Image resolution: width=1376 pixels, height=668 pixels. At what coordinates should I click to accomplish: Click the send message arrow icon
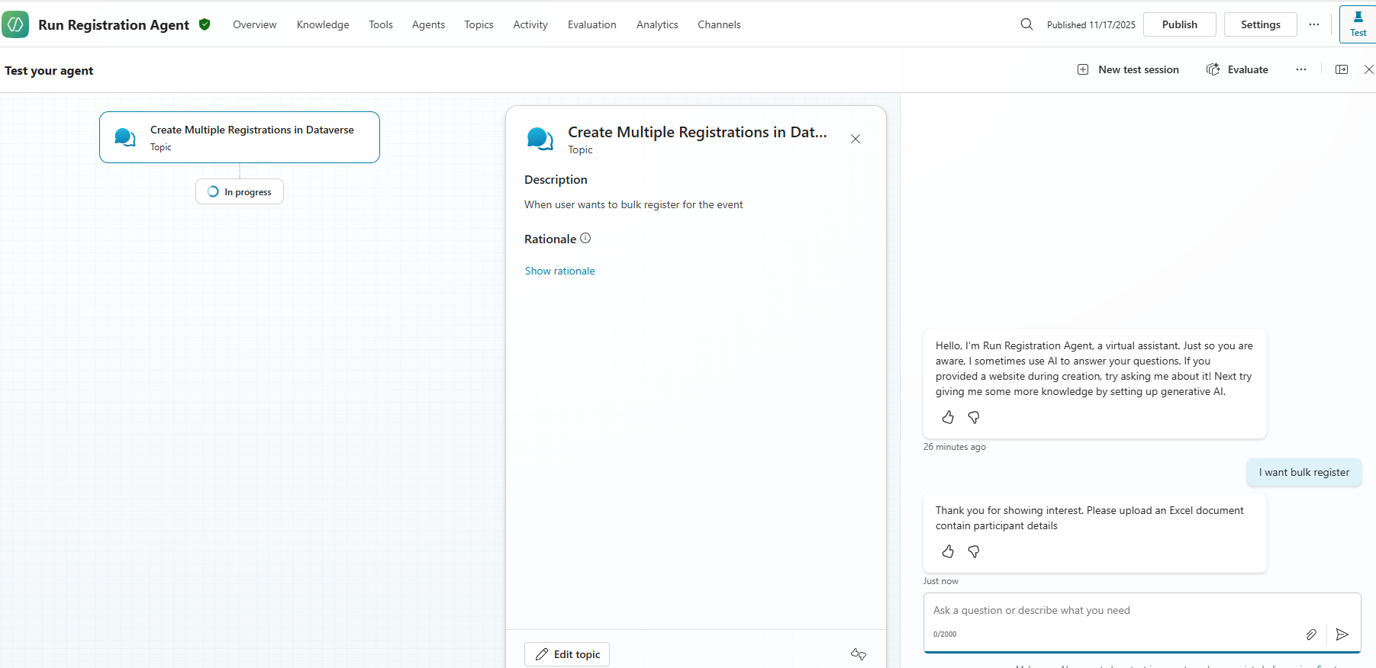click(1342, 634)
